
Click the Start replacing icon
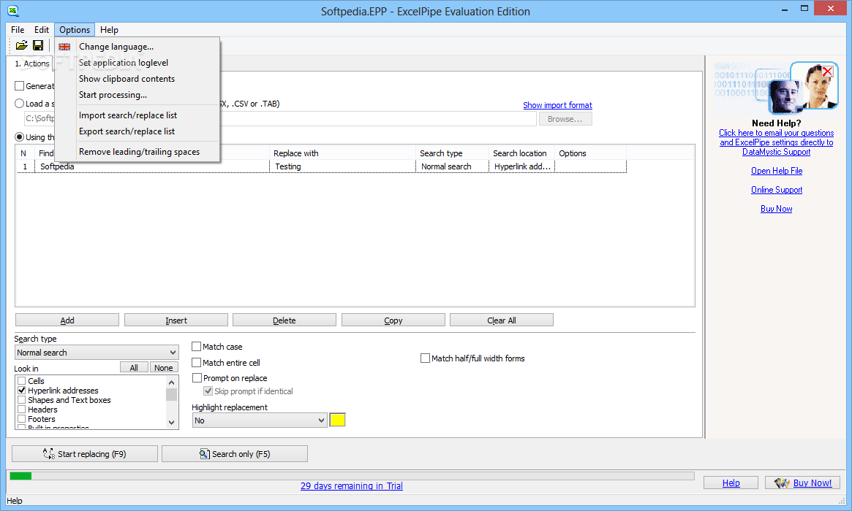(x=49, y=453)
